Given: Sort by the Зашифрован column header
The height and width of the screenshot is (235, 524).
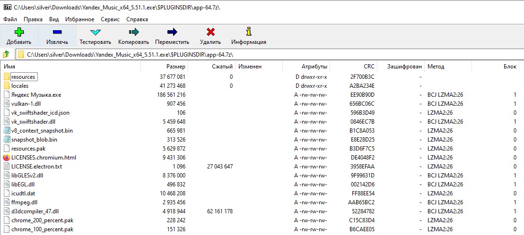Looking at the screenshot, I should coord(401,67).
